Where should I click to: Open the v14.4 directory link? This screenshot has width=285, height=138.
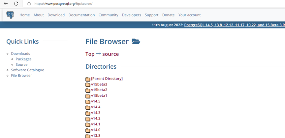[x=96, y=107]
